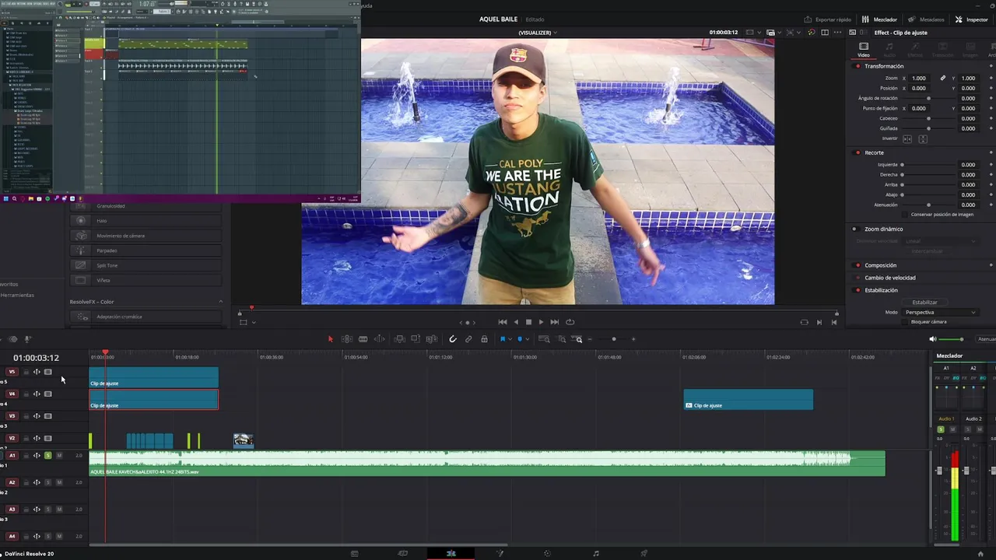Screen dimensions: 996x560
Task: Show the Mezclador panel
Action: (x=880, y=19)
